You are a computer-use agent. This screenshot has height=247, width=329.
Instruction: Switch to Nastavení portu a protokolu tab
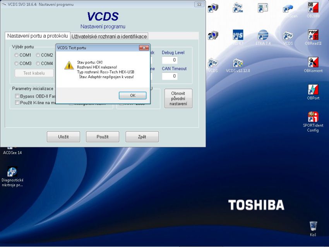click(x=38, y=36)
